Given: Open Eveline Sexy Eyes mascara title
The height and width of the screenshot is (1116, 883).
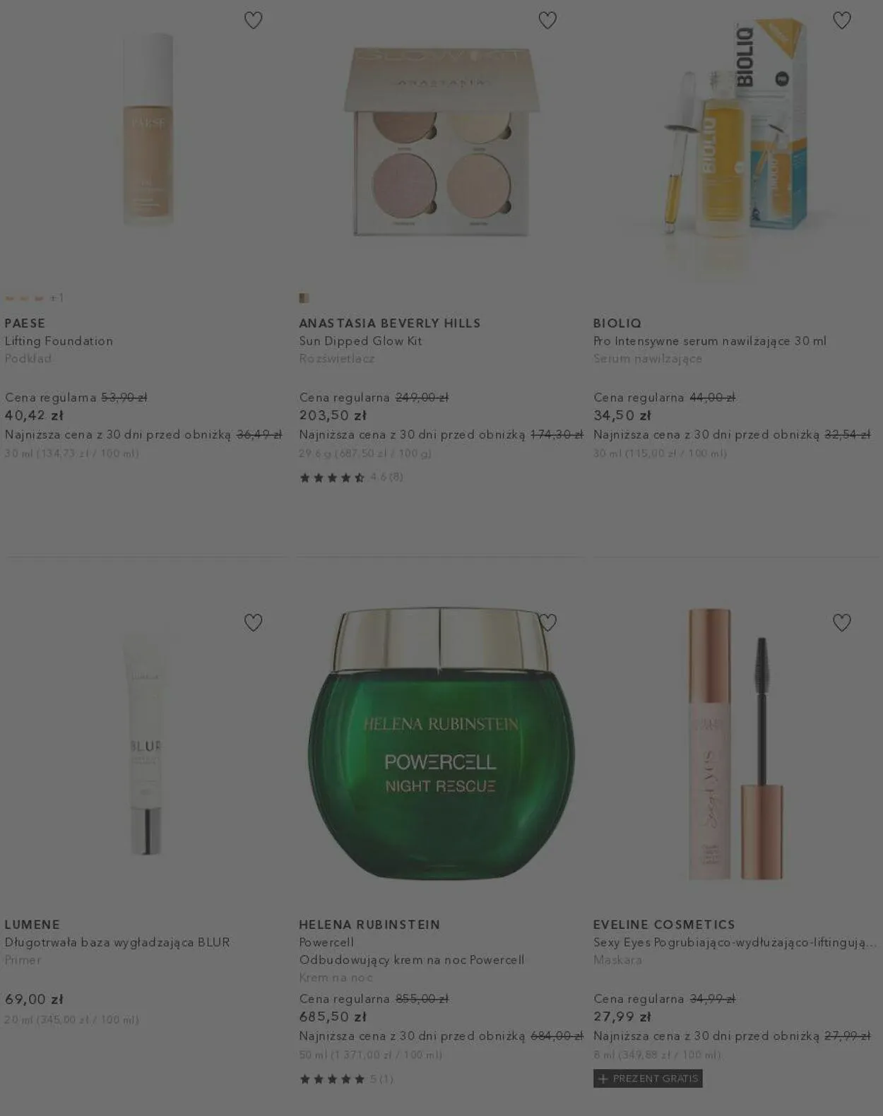Looking at the screenshot, I should pyautogui.click(x=735, y=942).
